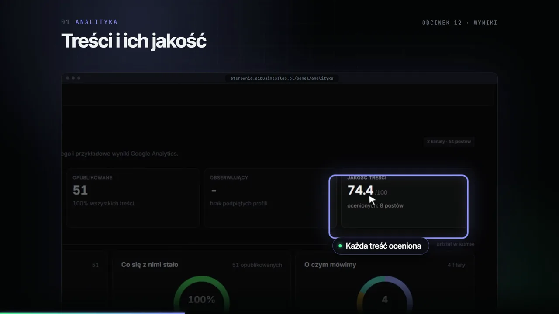This screenshot has height=314, width=559.
Task: Click the "Treści i ich jakość" heading
Action: coord(134,41)
